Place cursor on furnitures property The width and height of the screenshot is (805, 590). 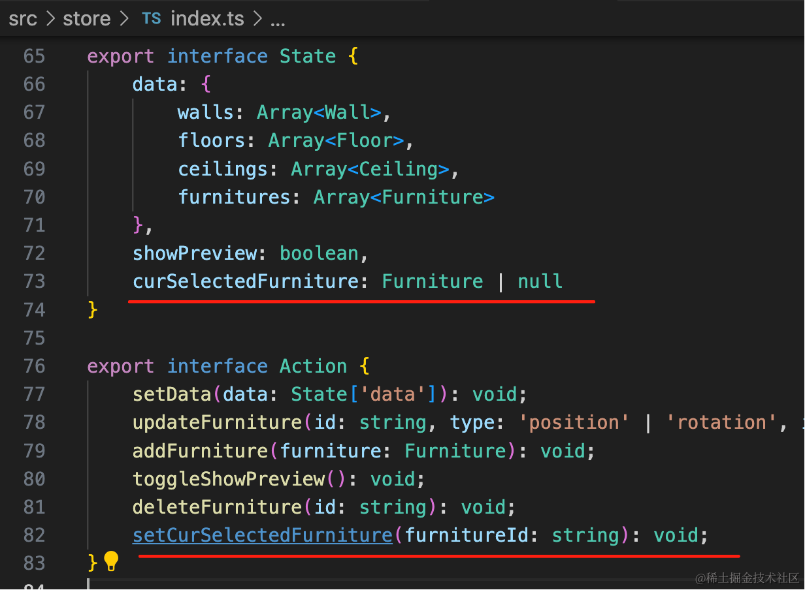point(235,197)
